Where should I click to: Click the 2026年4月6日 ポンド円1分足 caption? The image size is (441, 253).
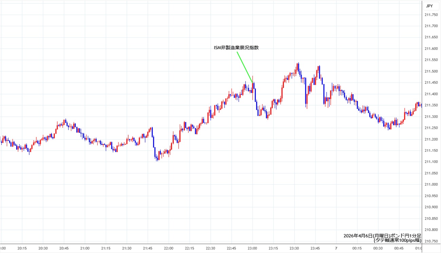(382, 236)
